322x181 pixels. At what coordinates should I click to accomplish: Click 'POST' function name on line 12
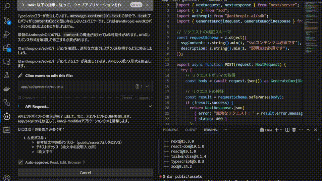point(229,64)
